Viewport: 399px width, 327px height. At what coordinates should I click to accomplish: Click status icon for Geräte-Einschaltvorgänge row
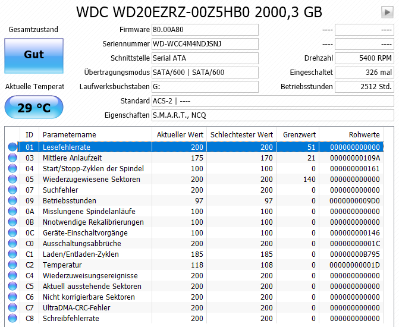coord(12,232)
